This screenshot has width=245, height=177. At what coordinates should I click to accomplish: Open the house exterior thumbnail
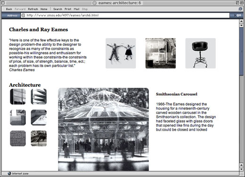pos(161,53)
